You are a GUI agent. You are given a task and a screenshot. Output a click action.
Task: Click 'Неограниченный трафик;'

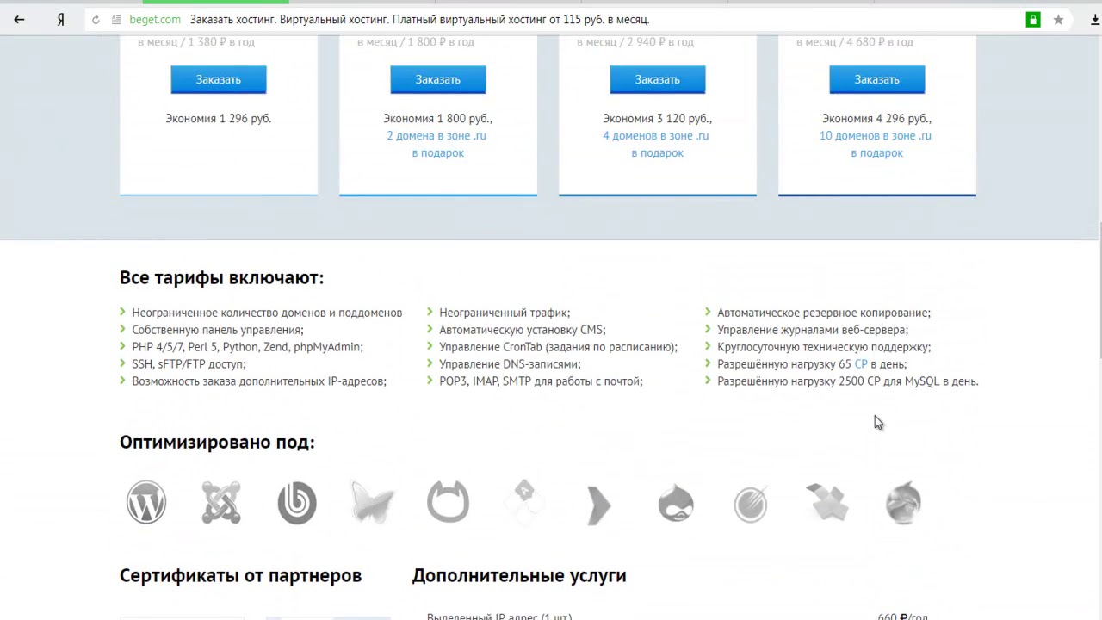click(x=505, y=313)
